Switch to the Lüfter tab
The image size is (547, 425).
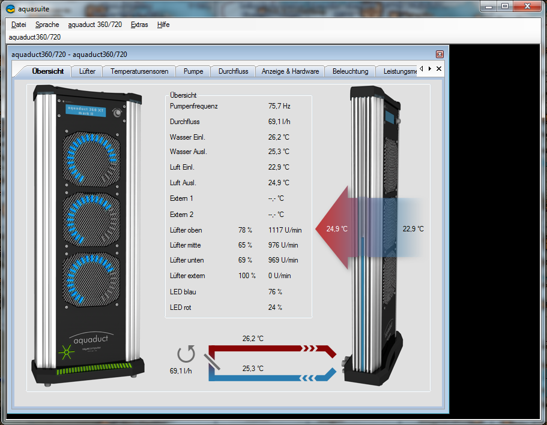click(87, 71)
